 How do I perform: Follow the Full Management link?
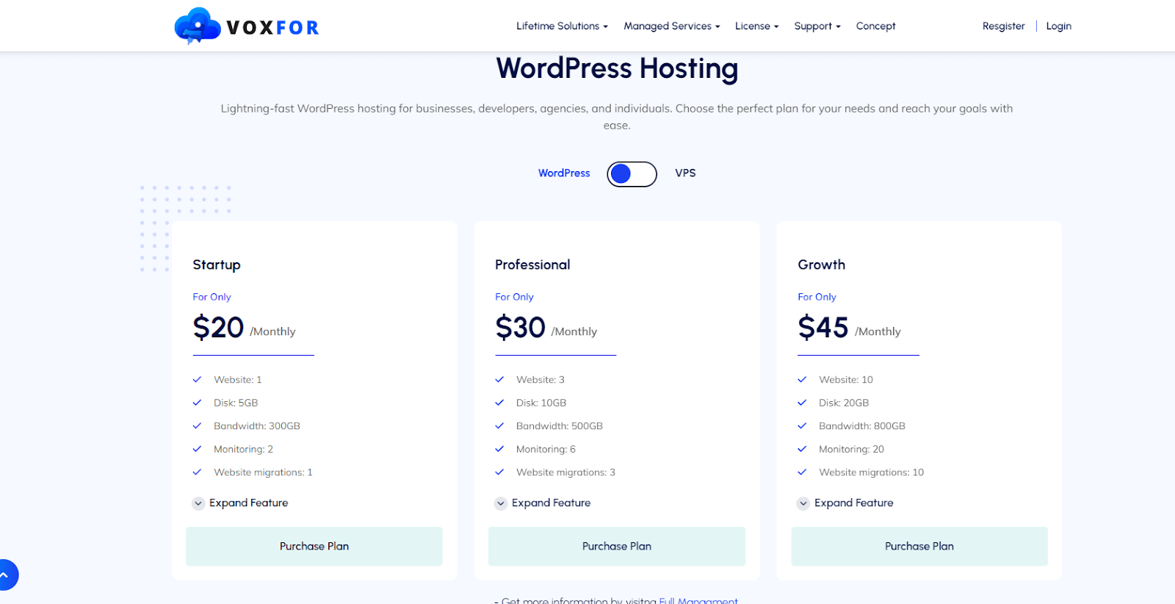(x=698, y=600)
